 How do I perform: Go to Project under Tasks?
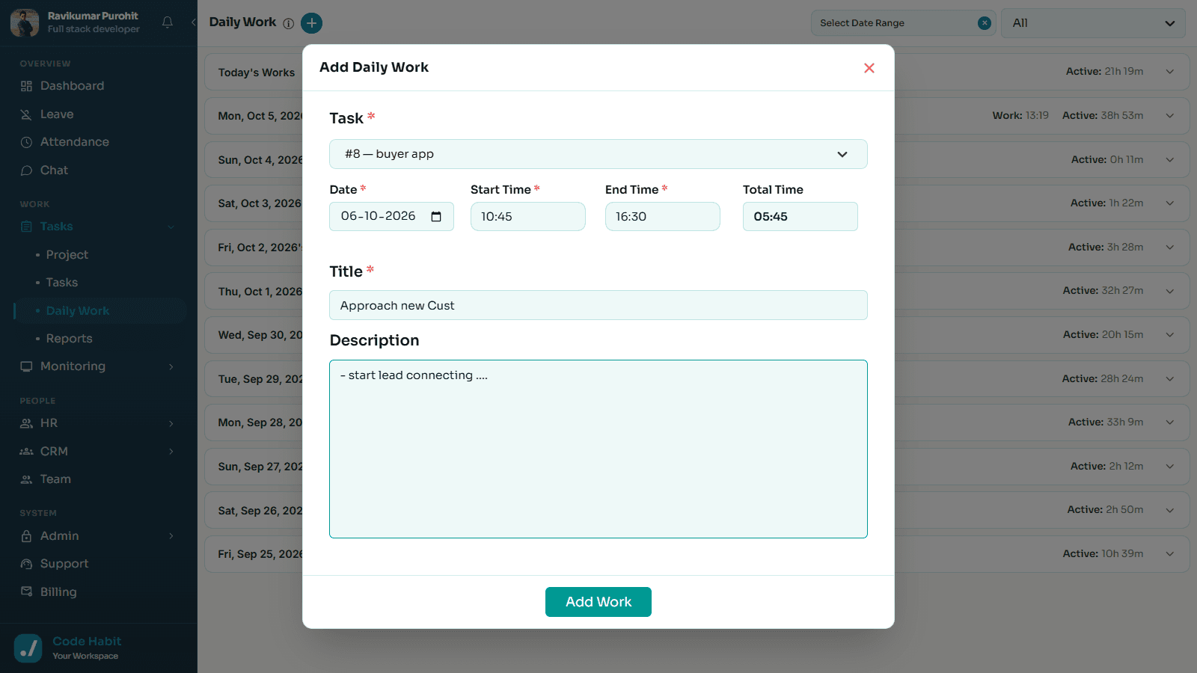pyautogui.click(x=67, y=255)
